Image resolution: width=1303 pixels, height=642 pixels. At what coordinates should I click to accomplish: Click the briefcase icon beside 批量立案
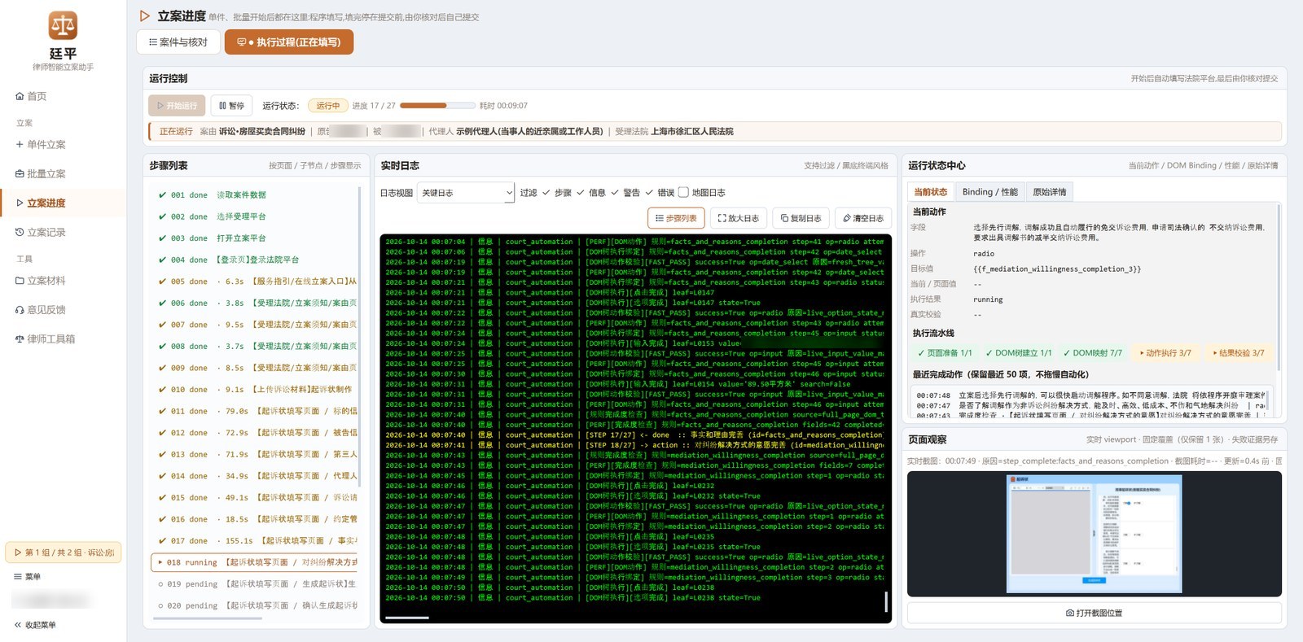tap(20, 174)
